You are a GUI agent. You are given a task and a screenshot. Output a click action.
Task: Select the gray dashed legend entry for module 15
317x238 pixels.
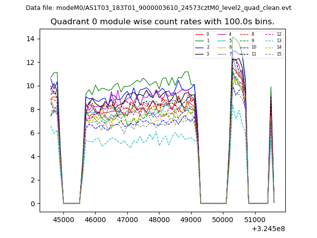pos(269,54)
